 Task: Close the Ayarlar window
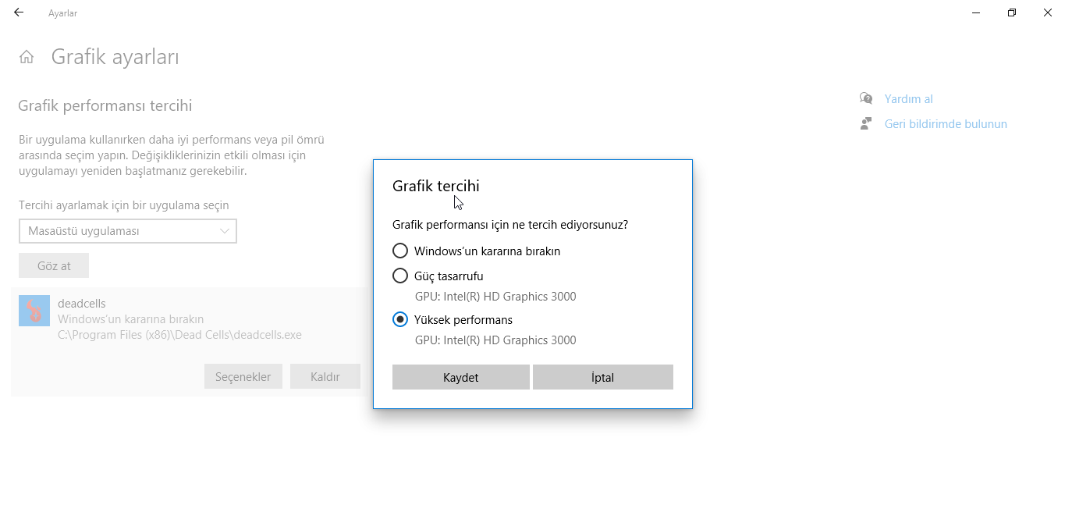tap(1047, 12)
